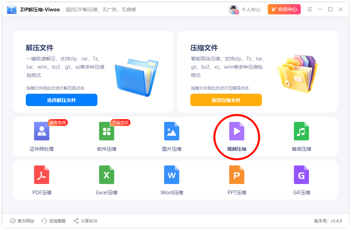Click the 视频压缩 label text

237,149
